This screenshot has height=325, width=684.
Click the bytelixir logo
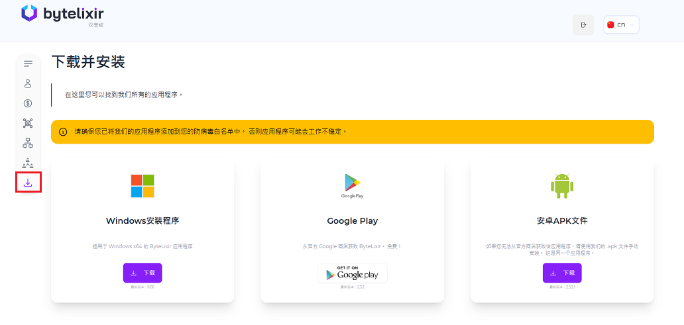(x=62, y=13)
